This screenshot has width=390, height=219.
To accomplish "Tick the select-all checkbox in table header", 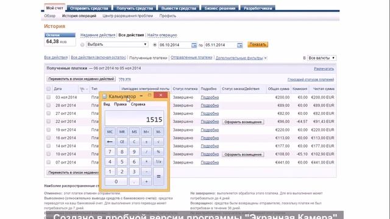I will coord(49,89).
